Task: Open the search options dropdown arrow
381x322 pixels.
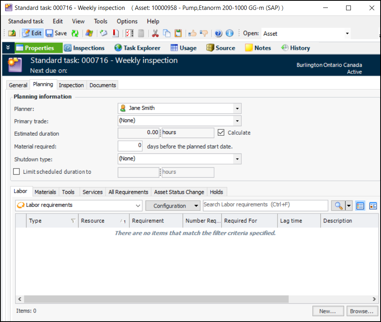Action: click(x=348, y=206)
